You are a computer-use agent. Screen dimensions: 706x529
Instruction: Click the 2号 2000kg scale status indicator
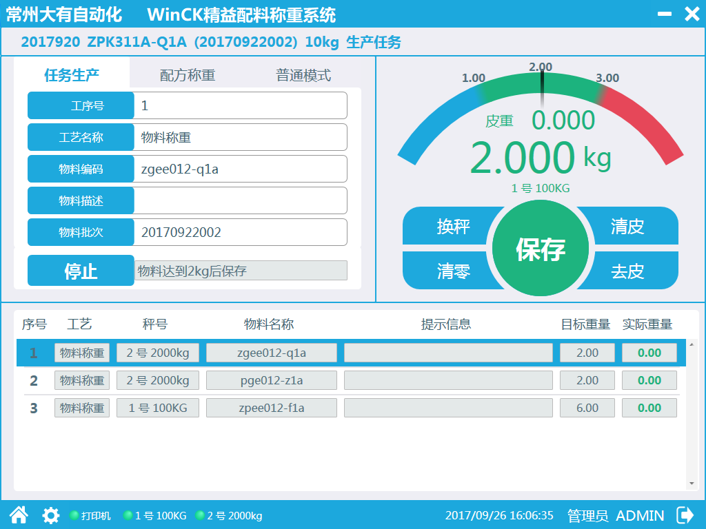(201, 515)
